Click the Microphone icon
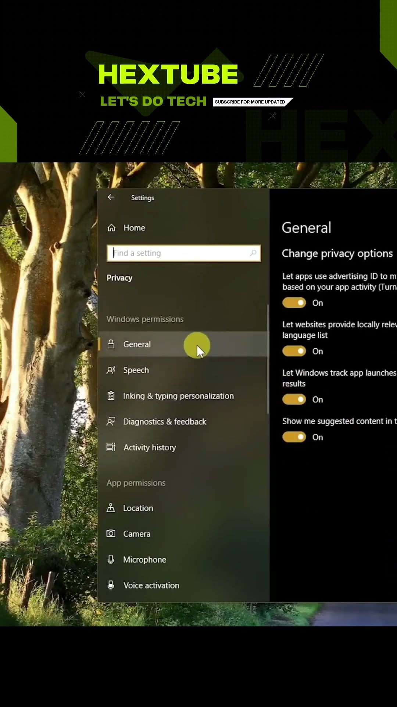 point(111,560)
